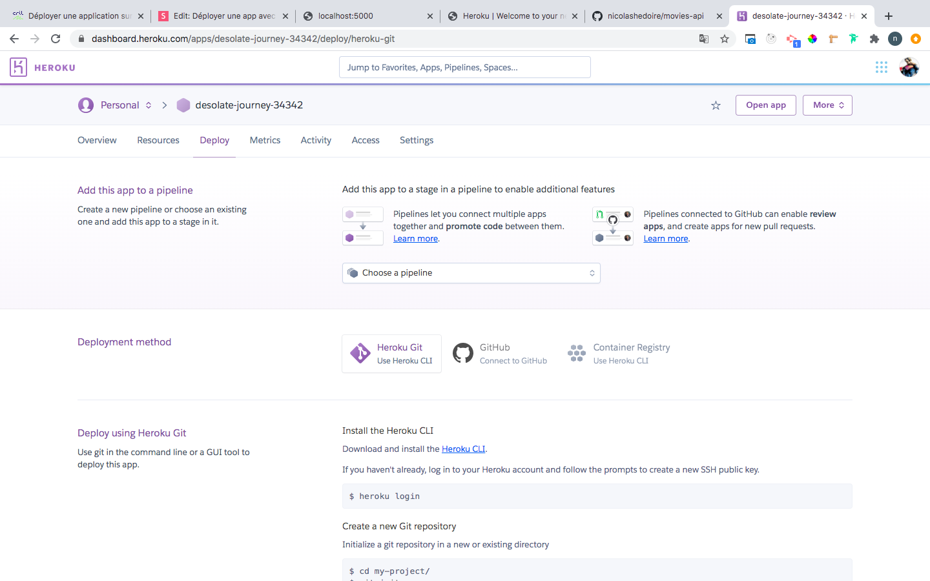
Task: Open the Activity tab
Action: point(316,140)
